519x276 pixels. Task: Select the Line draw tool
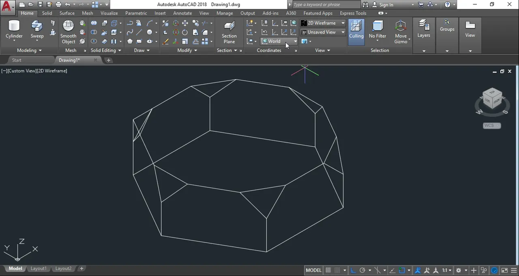[139, 32]
